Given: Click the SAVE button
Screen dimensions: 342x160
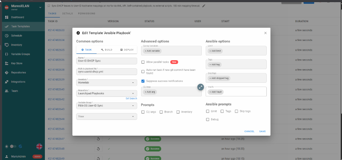Looking at the screenshot, I should click(x=262, y=131).
